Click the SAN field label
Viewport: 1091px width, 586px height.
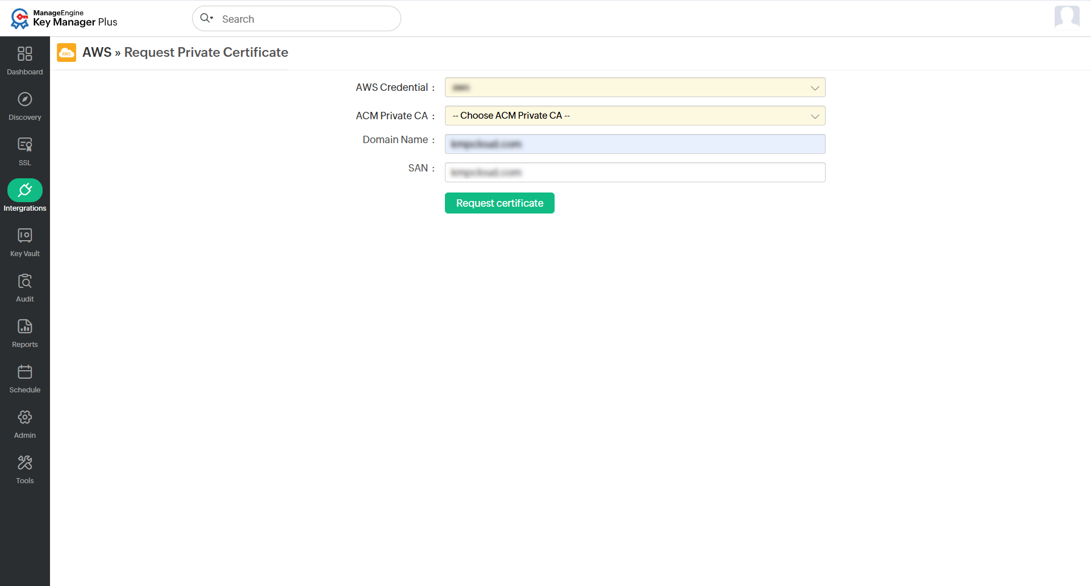click(418, 168)
